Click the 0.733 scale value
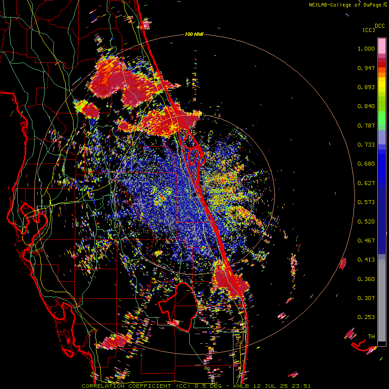Screen dimensions: 389x389 tap(366, 145)
